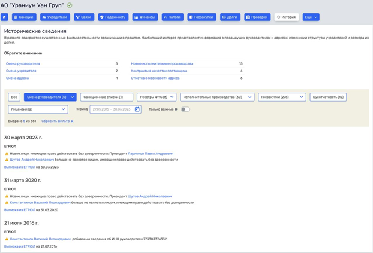Image resolution: width=373 pixels, height=253 pixels.
Task: Open Константинов Василий Леонардович link under 21 июля 2016
Action: pos(40,239)
